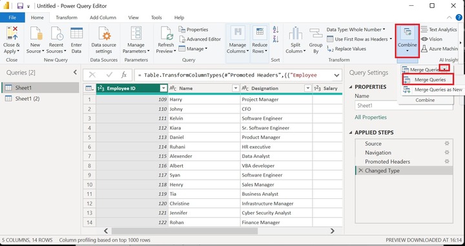Collapse the Queries pane
465x246 pixels.
[75, 72]
